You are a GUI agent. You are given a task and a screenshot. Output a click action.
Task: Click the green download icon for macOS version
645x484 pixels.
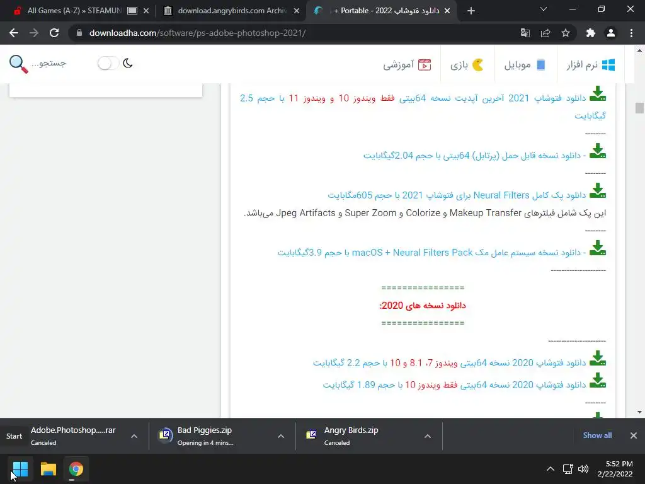point(597,248)
